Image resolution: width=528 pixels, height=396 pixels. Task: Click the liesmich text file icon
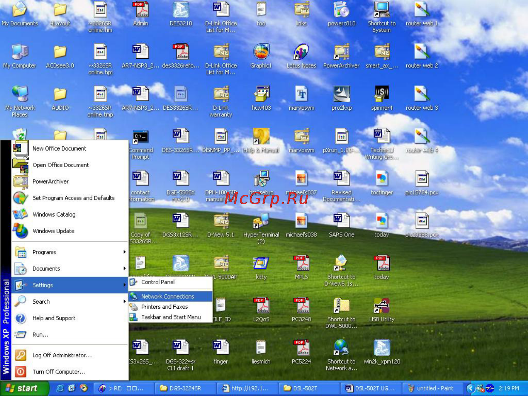point(261,347)
